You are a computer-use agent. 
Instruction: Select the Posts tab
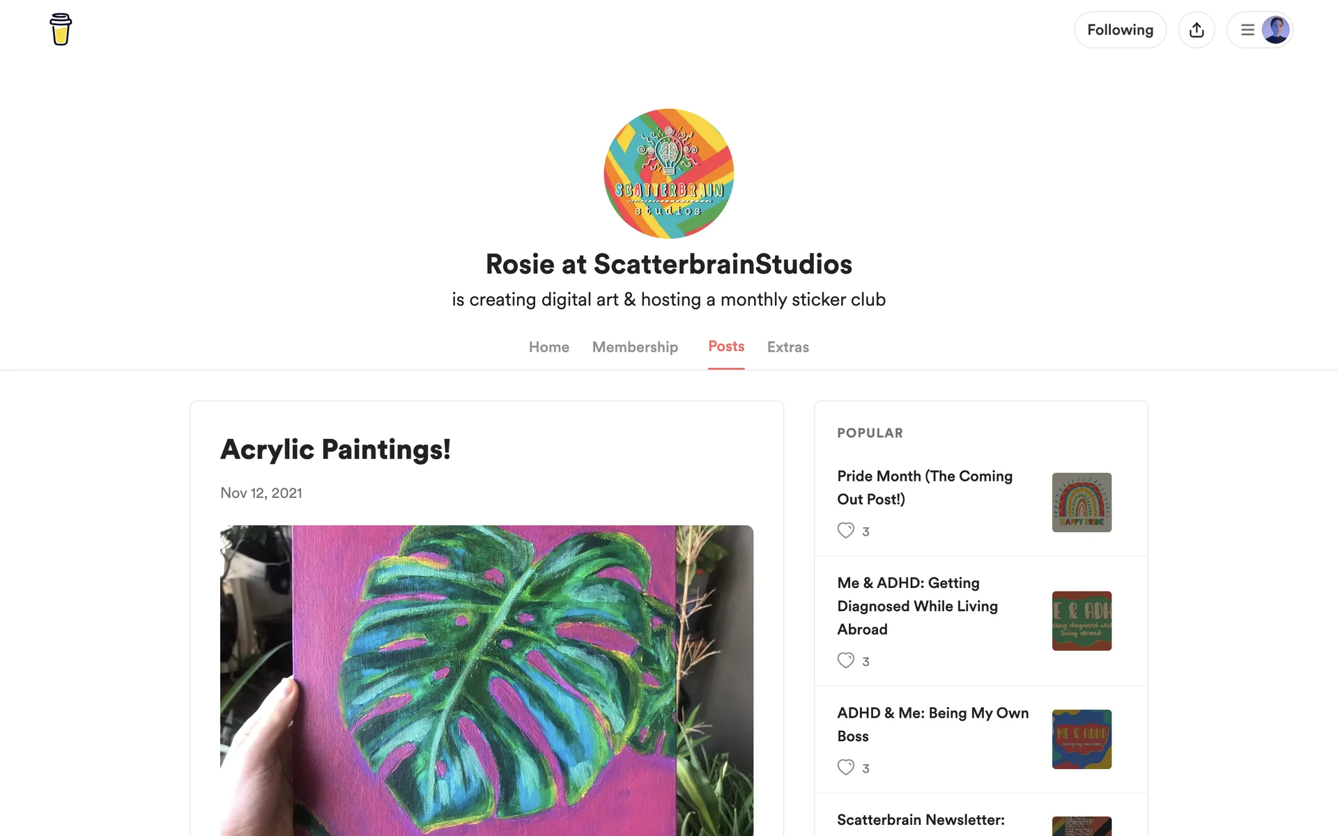point(726,346)
